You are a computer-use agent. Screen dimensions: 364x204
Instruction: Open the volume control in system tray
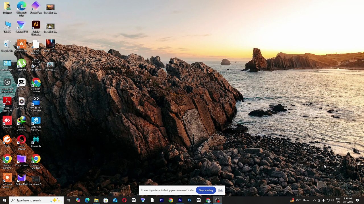point(333,200)
